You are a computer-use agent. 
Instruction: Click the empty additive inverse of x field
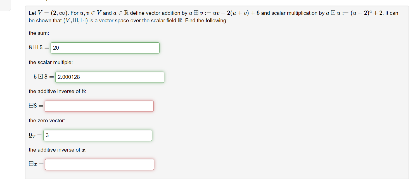tap(99, 164)
